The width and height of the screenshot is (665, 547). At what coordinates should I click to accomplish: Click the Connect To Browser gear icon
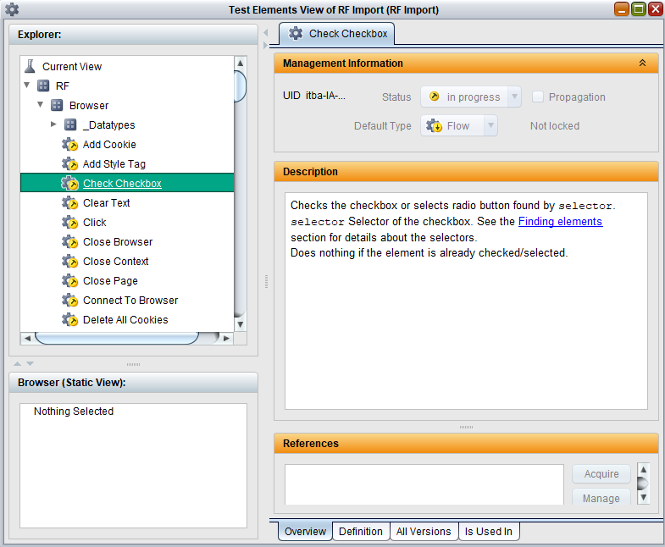coord(70,301)
